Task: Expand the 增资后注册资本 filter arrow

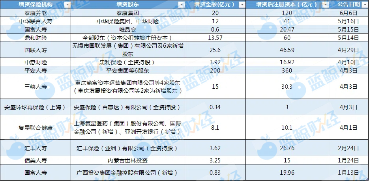Action: (324, 4)
